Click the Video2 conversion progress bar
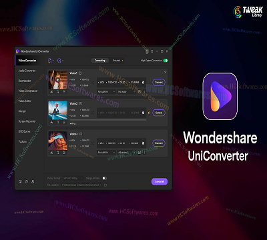The width and height of the screenshot is (267, 240). click(x=108, y=120)
